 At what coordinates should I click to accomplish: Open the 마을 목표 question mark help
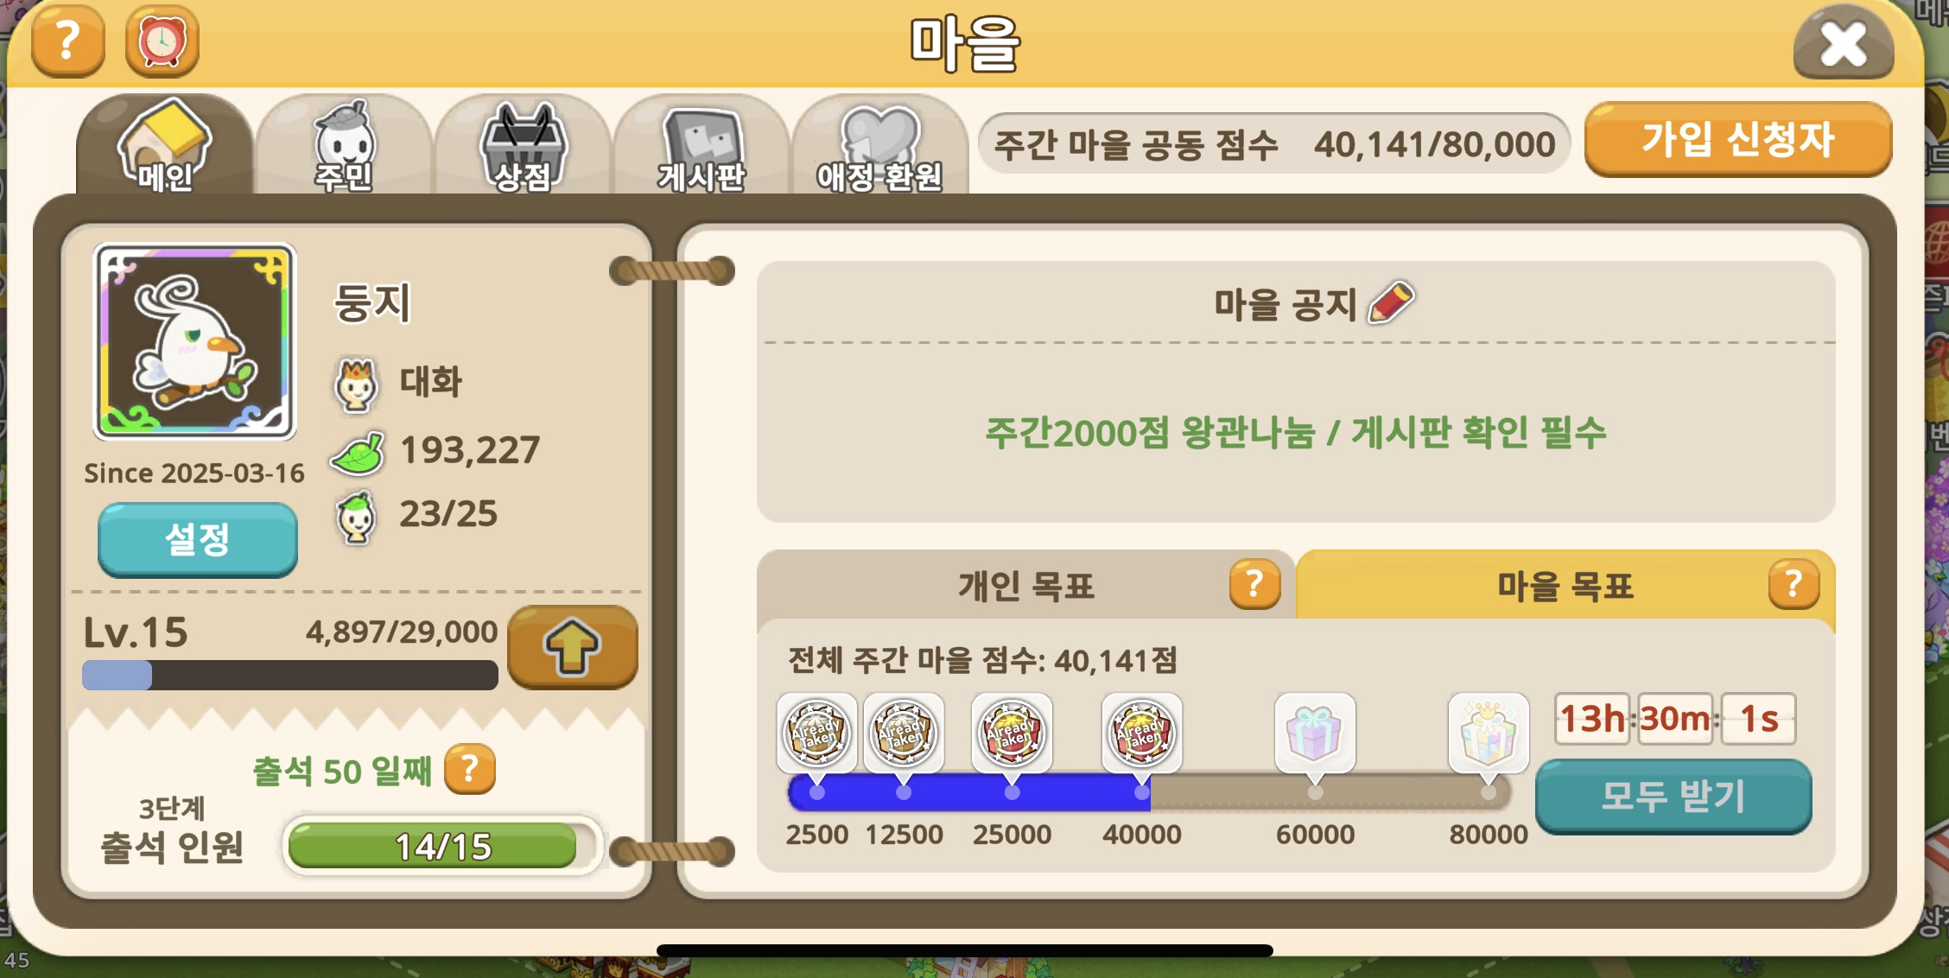point(1793,584)
